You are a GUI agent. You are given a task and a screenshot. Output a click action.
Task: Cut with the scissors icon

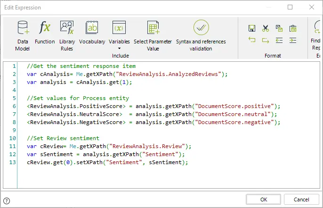[266, 28]
